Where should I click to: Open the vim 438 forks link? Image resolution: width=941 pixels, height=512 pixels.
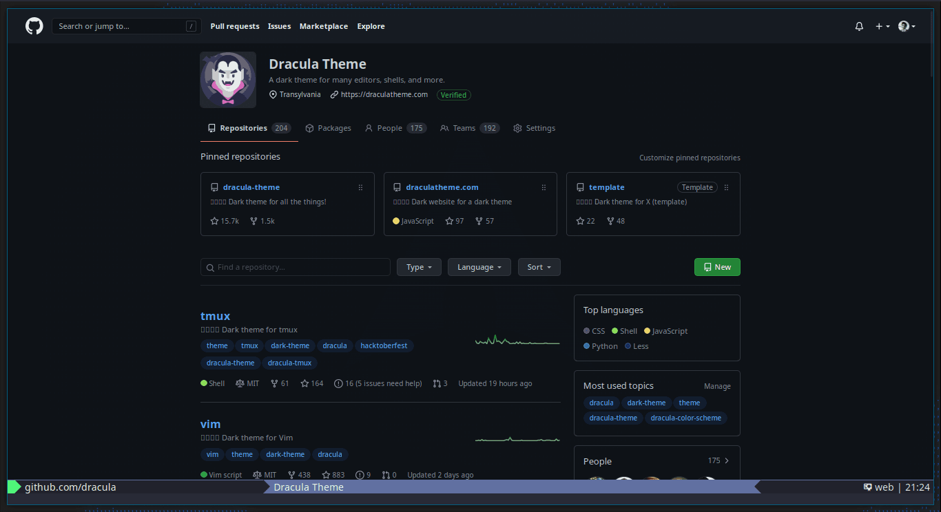(x=299, y=475)
